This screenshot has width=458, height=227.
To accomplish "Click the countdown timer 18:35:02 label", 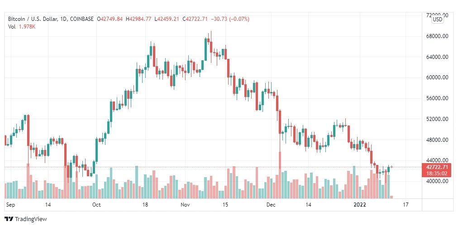I will (x=437, y=173).
